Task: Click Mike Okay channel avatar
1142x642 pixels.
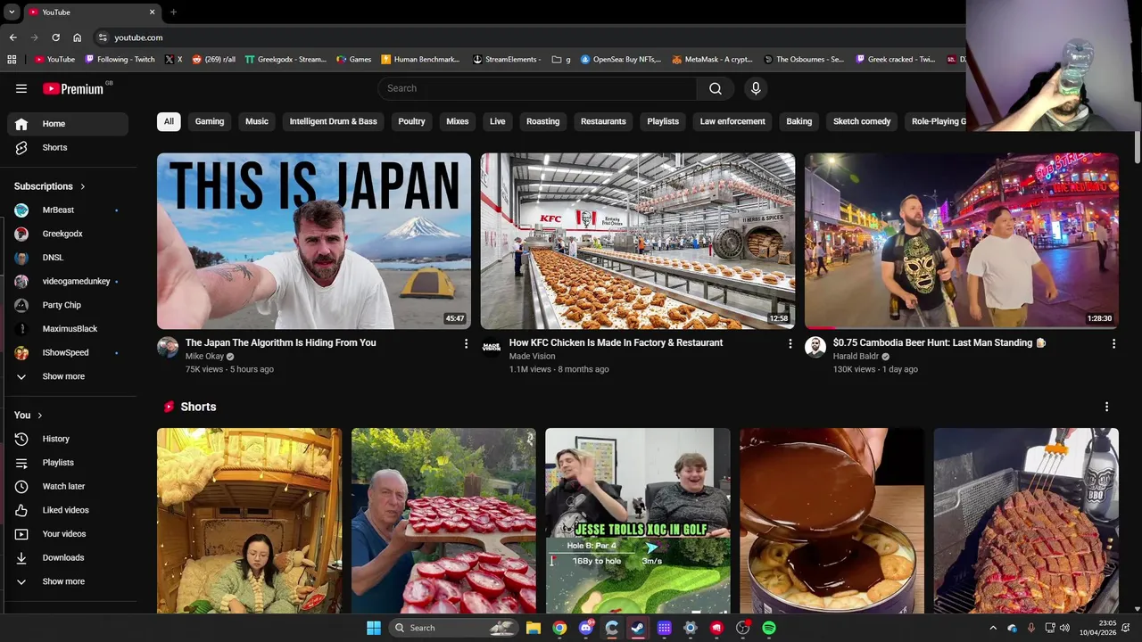Action: tap(168, 347)
